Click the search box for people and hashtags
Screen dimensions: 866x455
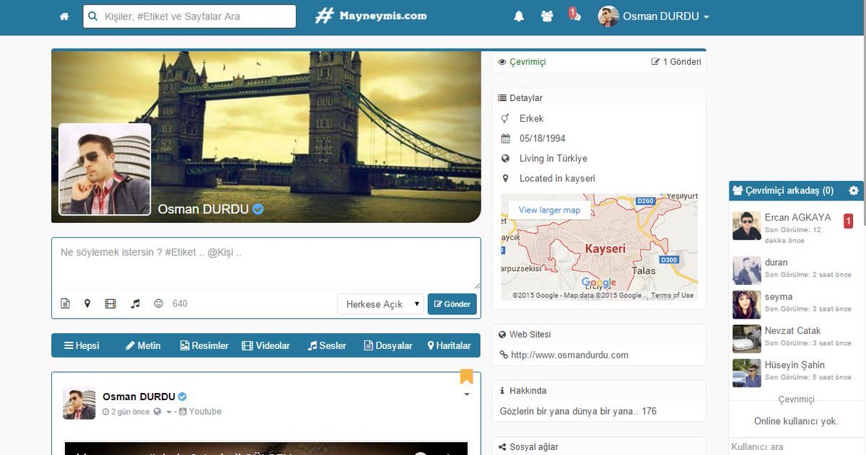pos(189,16)
